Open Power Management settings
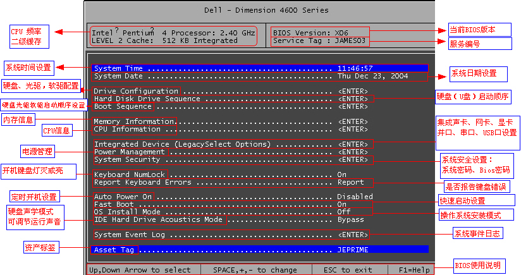Viewport: 521px width, 275px height. click(130, 152)
